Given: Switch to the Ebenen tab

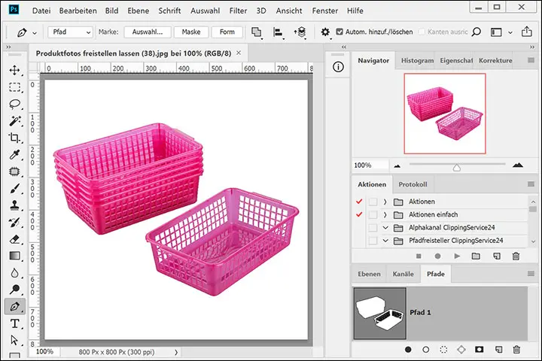Looking at the screenshot, I should [x=369, y=275].
